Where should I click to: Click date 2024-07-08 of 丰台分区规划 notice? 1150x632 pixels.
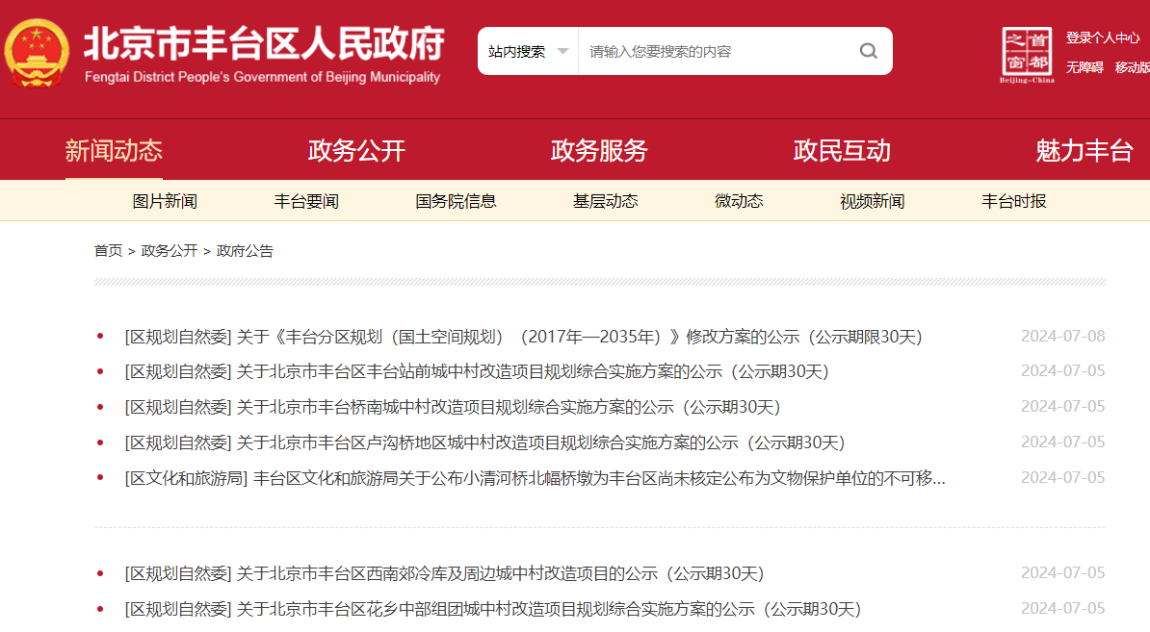(1062, 336)
